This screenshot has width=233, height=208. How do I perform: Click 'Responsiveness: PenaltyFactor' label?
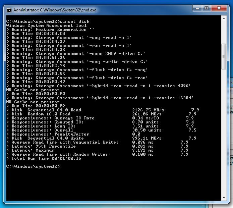click(50, 134)
